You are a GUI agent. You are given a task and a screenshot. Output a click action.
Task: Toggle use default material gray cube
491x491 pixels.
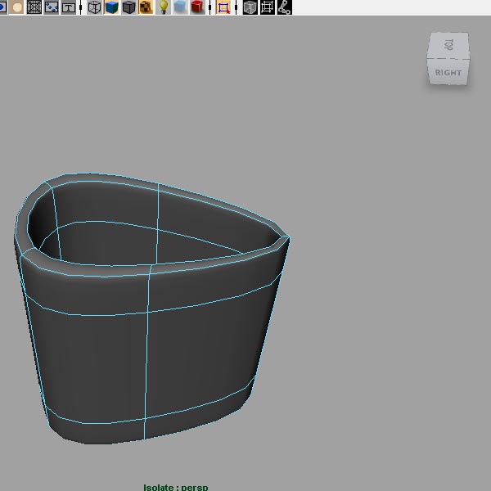click(x=128, y=7)
